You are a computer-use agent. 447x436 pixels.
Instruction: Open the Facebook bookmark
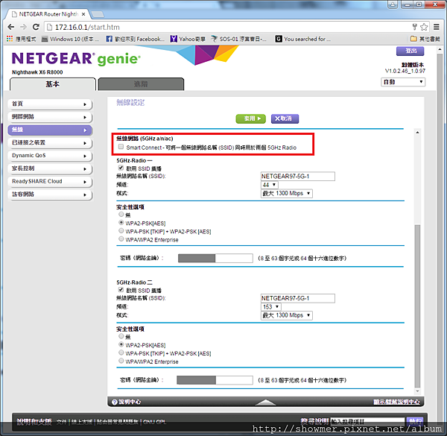click(x=135, y=39)
